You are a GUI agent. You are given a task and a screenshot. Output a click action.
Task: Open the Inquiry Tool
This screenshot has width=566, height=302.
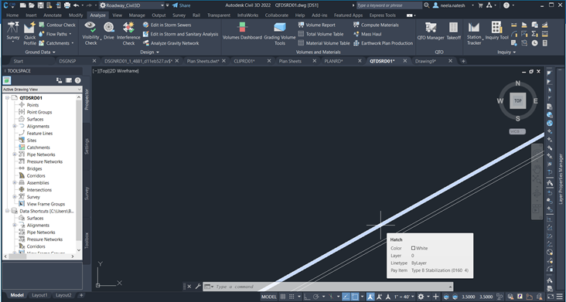[x=496, y=31]
